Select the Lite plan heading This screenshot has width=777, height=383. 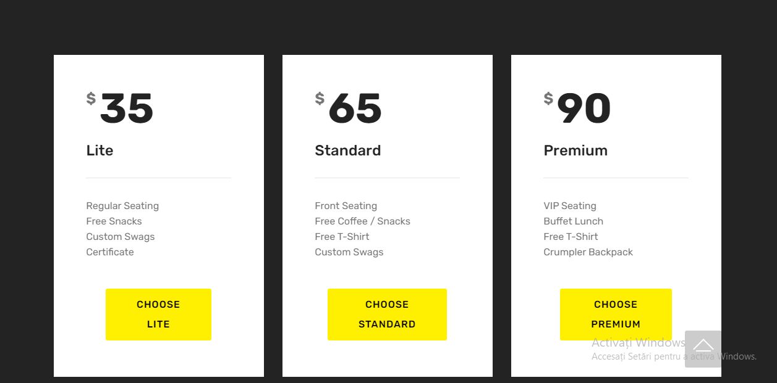pyautogui.click(x=100, y=150)
